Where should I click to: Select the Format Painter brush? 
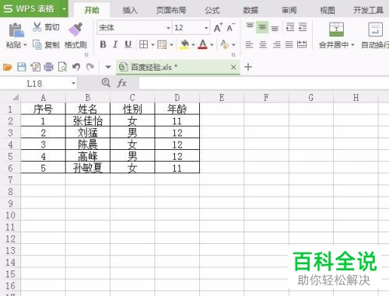pos(75,29)
